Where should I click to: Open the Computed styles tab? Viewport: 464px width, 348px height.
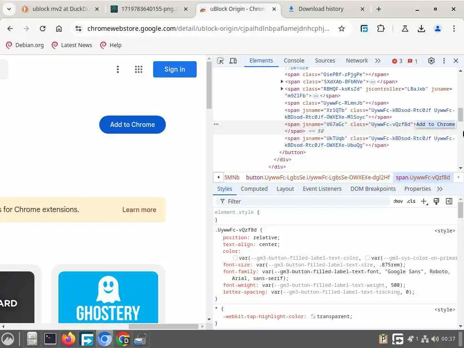[254, 189]
